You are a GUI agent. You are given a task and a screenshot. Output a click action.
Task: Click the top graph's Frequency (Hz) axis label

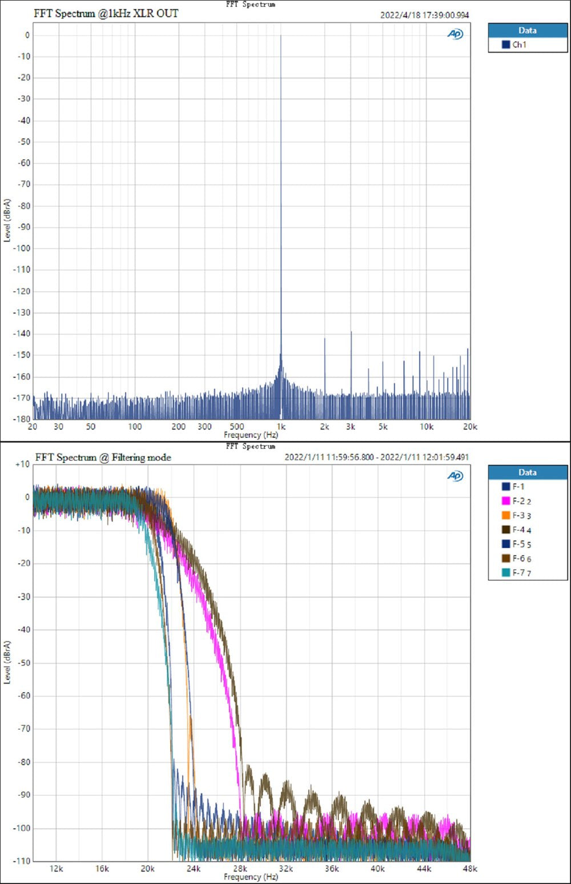click(x=251, y=435)
